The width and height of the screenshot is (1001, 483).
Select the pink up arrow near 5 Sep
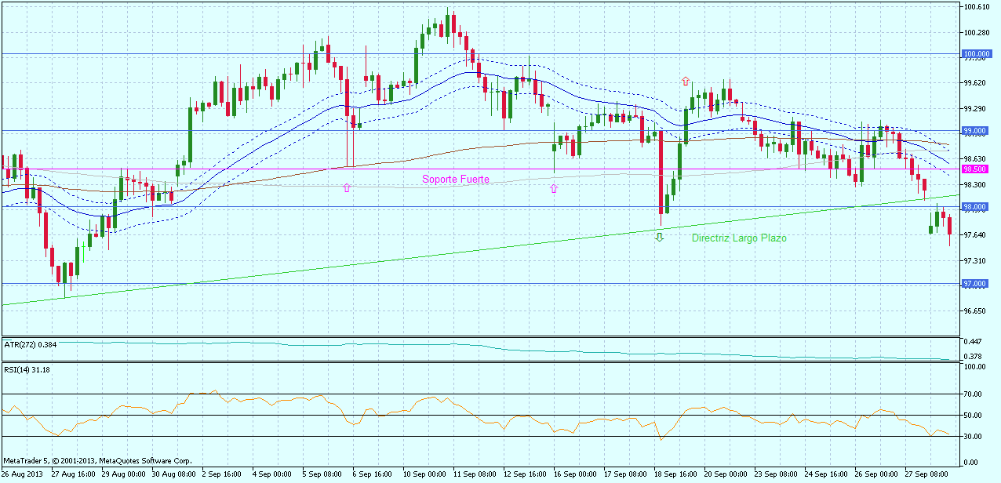347,188
